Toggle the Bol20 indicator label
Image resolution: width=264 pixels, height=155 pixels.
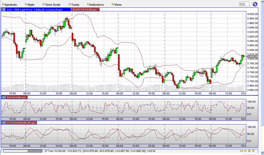(85, 9)
